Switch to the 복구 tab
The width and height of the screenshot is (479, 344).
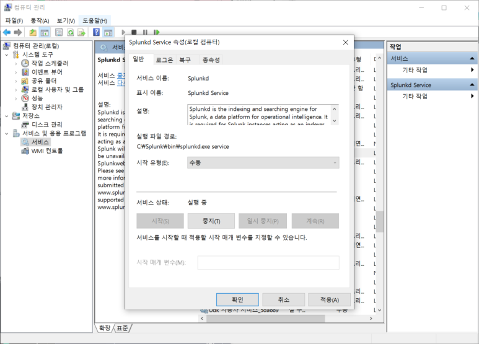[x=185, y=60]
